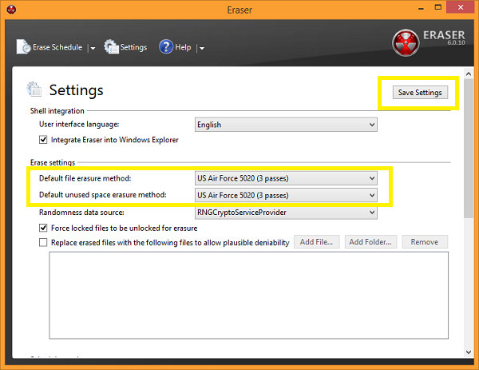Click the Add Folder... button

370,242
